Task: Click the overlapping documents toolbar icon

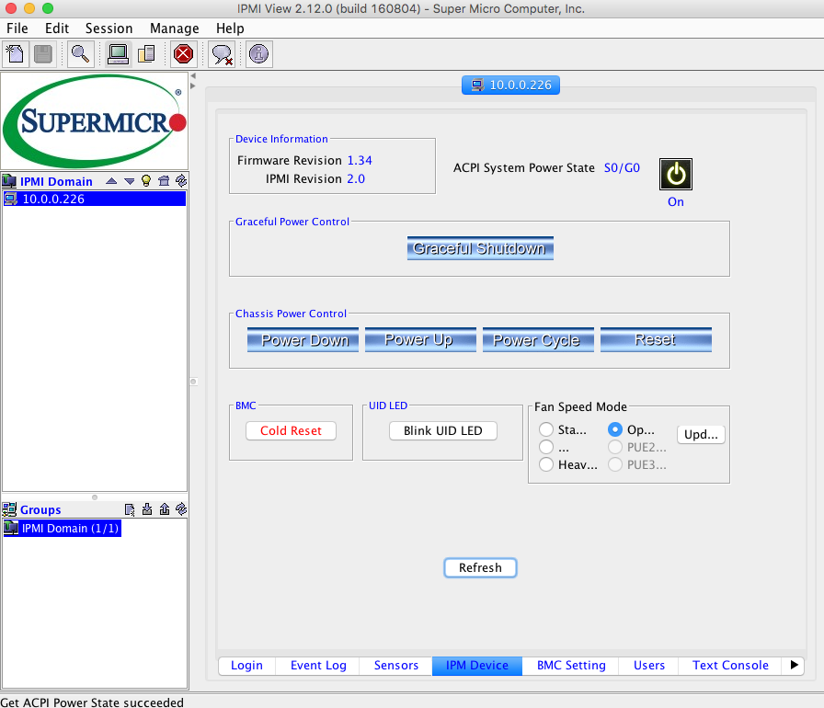Action: [x=146, y=53]
